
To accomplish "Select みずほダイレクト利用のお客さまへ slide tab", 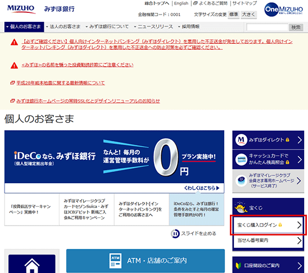I will [142, 209].
